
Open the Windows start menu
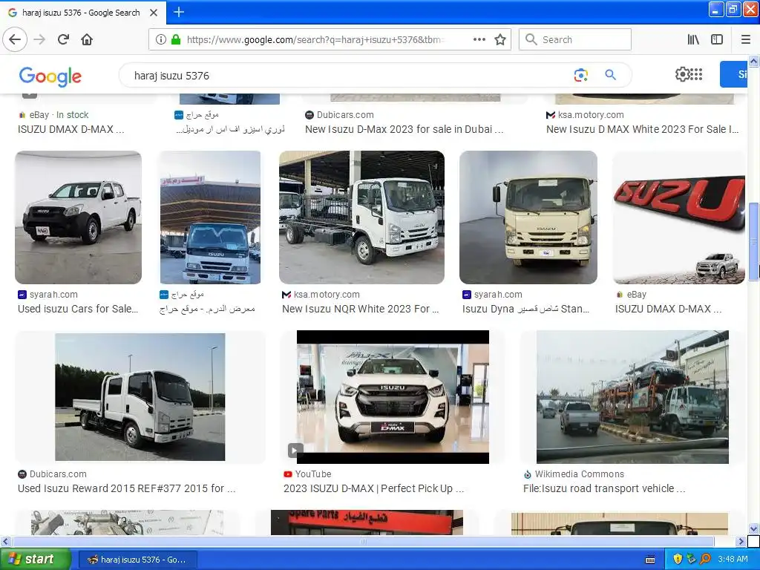pyautogui.click(x=36, y=559)
